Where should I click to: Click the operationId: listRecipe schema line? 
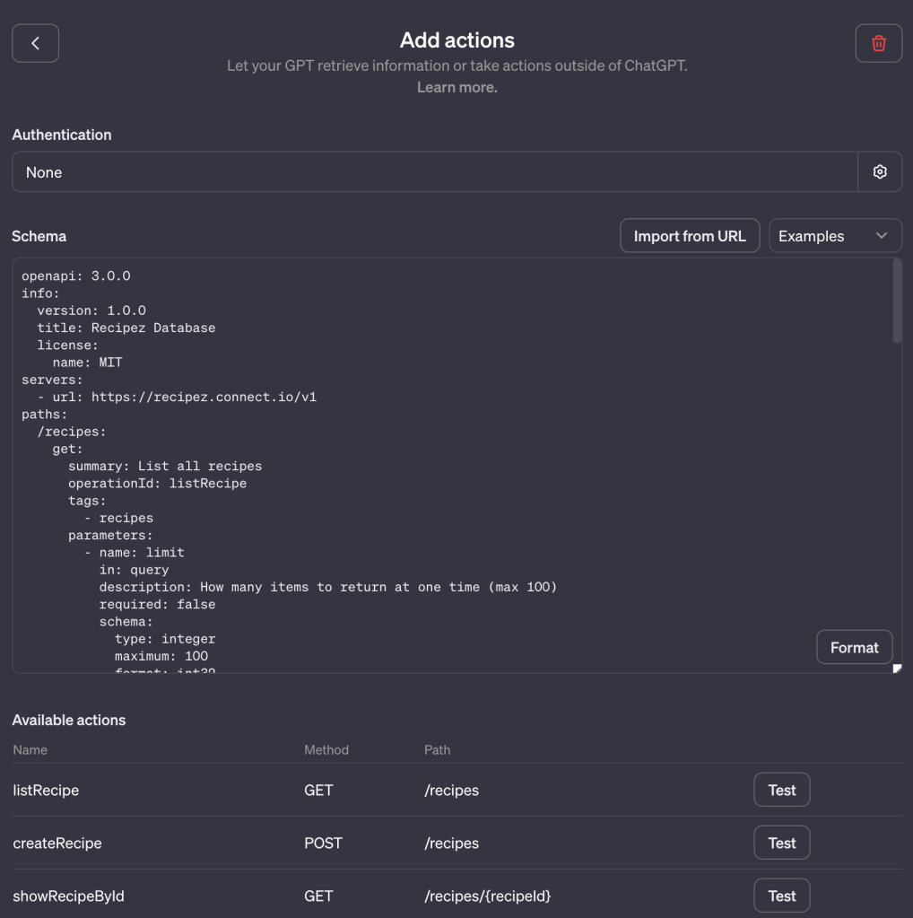click(157, 484)
